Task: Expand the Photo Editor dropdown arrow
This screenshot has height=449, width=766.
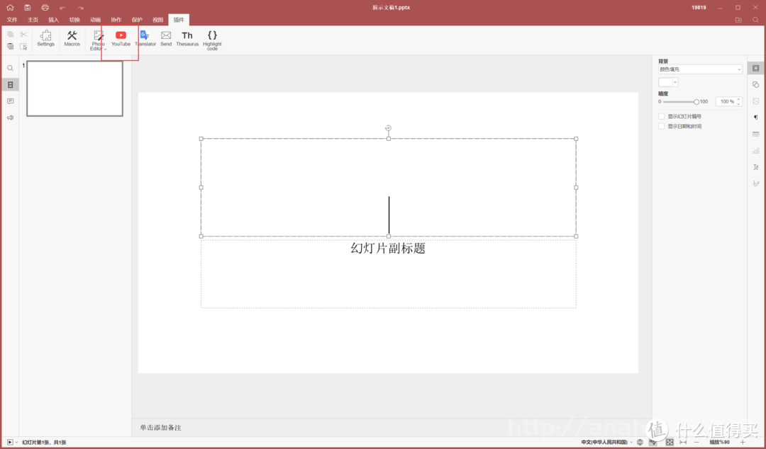Action: [x=105, y=49]
